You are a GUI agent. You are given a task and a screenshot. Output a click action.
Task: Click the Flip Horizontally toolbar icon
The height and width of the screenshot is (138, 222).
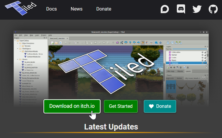tap(168, 42)
